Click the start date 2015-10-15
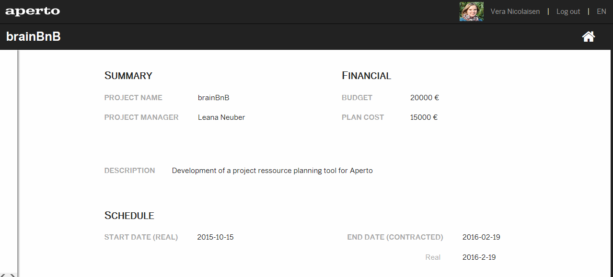Image resolution: width=613 pixels, height=277 pixels. pyautogui.click(x=215, y=237)
